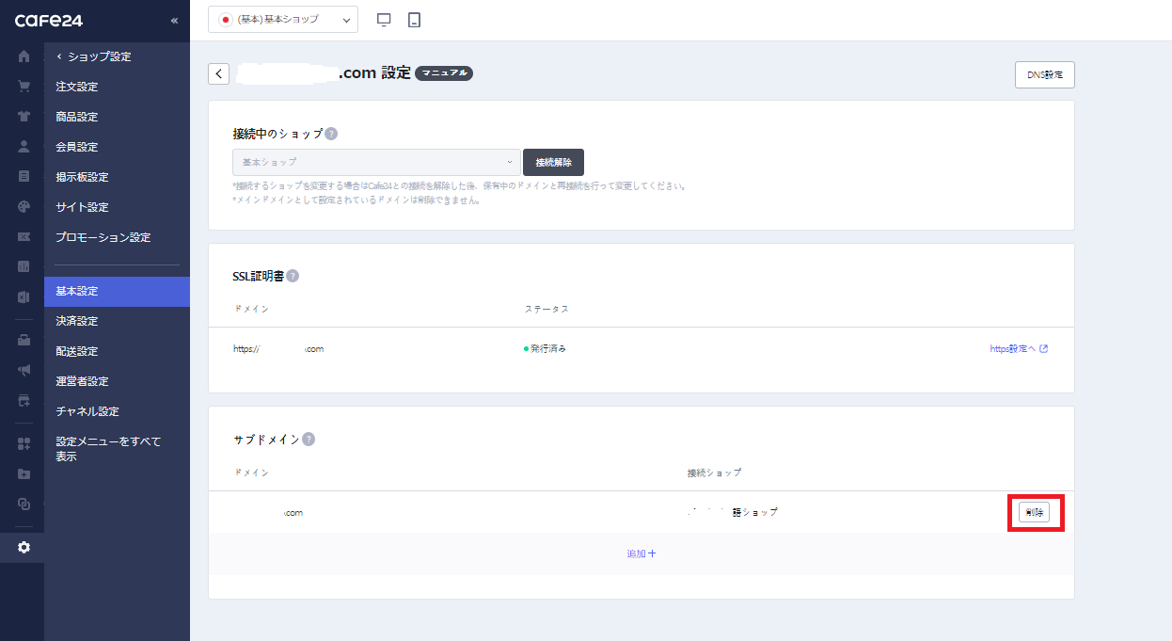
Task: Open the Excel sheet icon in sidebar
Action: (x=24, y=296)
